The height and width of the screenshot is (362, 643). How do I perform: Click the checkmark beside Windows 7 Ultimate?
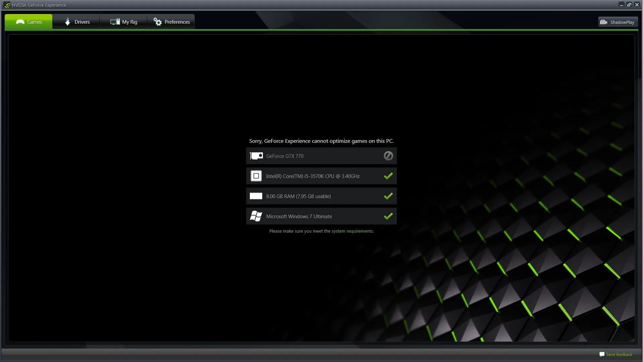click(388, 216)
